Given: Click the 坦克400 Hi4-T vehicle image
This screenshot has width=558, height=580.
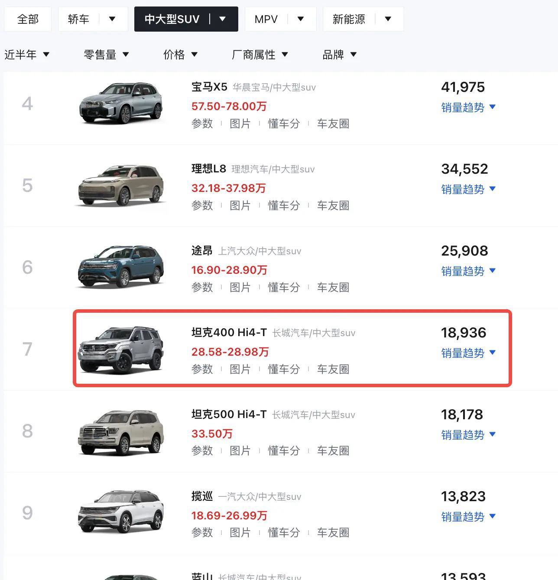Looking at the screenshot, I should point(121,349).
